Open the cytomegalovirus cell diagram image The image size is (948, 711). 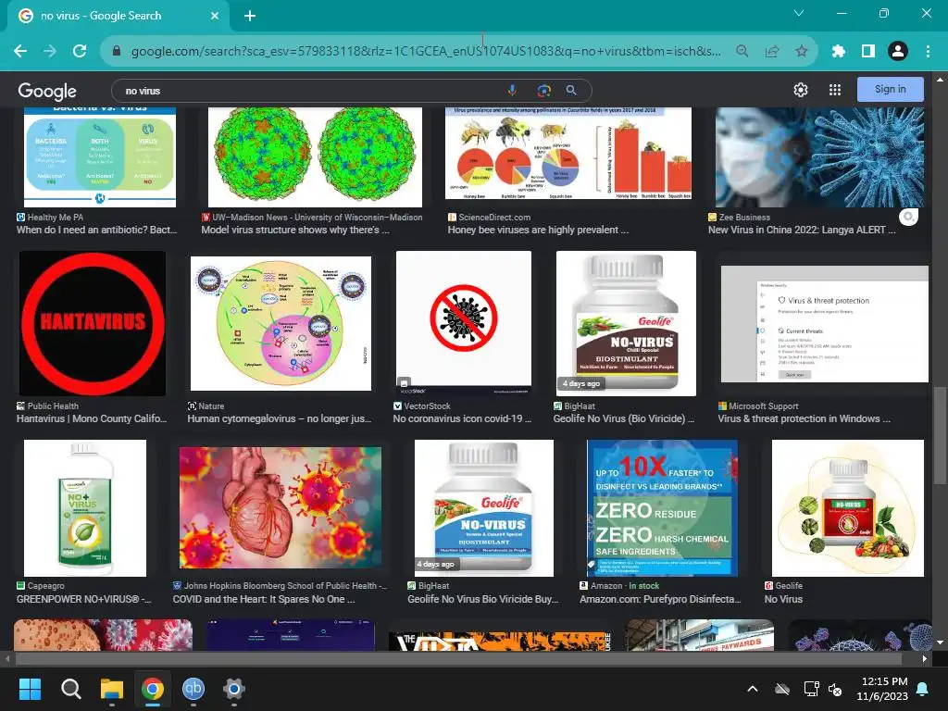[281, 323]
